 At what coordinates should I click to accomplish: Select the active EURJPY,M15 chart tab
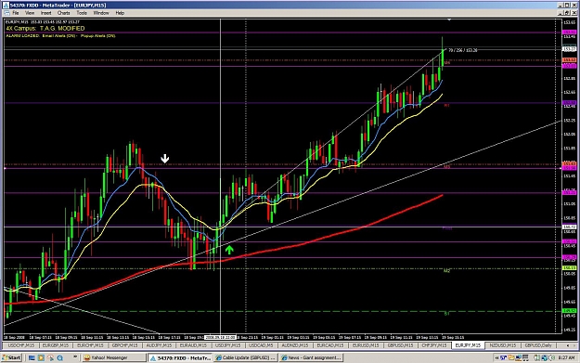pos(468,345)
